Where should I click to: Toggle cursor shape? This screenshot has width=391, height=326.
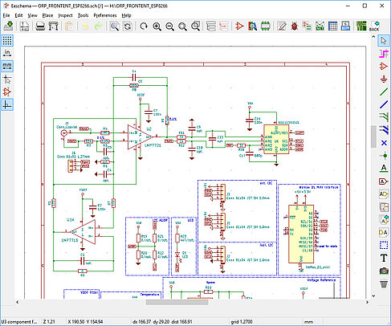click(7, 79)
